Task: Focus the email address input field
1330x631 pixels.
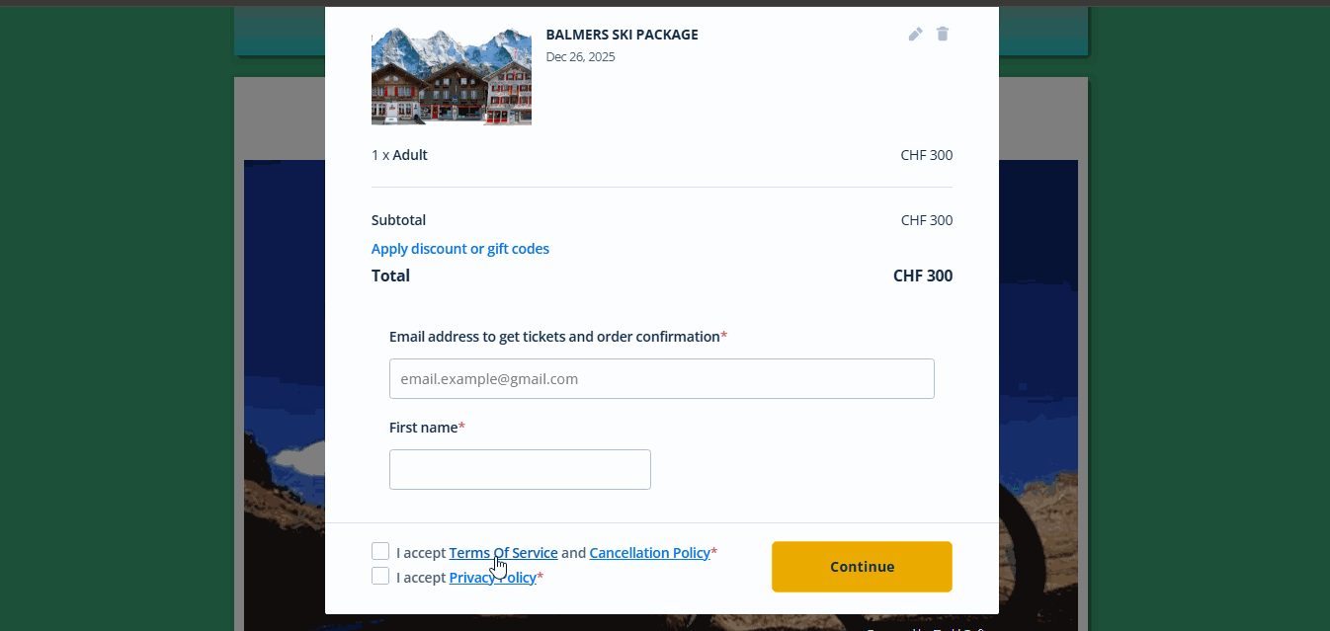Action: click(661, 379)
